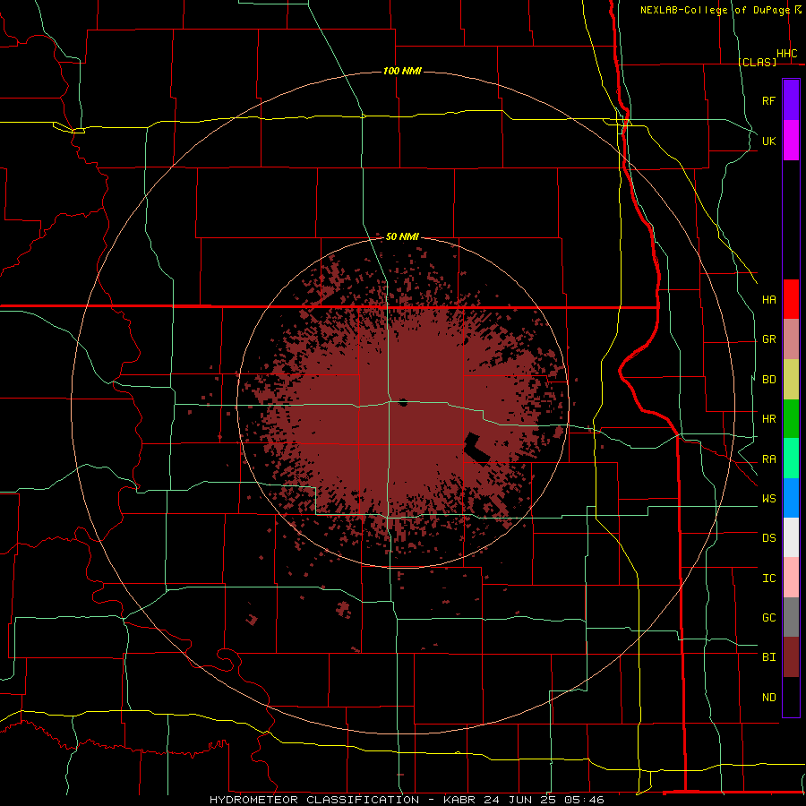
Task: Click the RA legend label
Action: point(768,459)
